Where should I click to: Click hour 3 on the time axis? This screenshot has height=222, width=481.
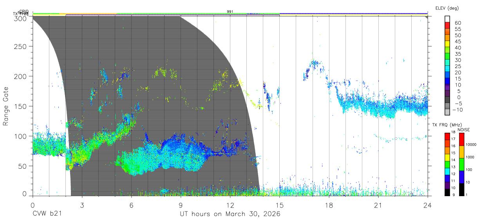tap(82, 205)
